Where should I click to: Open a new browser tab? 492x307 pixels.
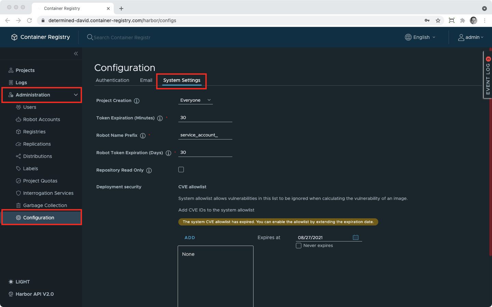click(x=121, y=8)
